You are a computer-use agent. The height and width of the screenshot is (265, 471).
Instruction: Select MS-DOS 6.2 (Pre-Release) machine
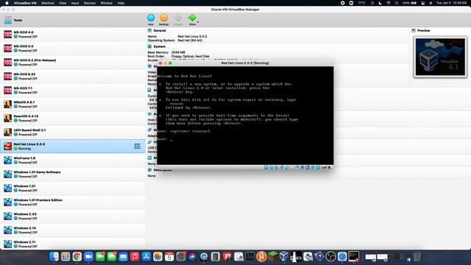coord(73,62)
